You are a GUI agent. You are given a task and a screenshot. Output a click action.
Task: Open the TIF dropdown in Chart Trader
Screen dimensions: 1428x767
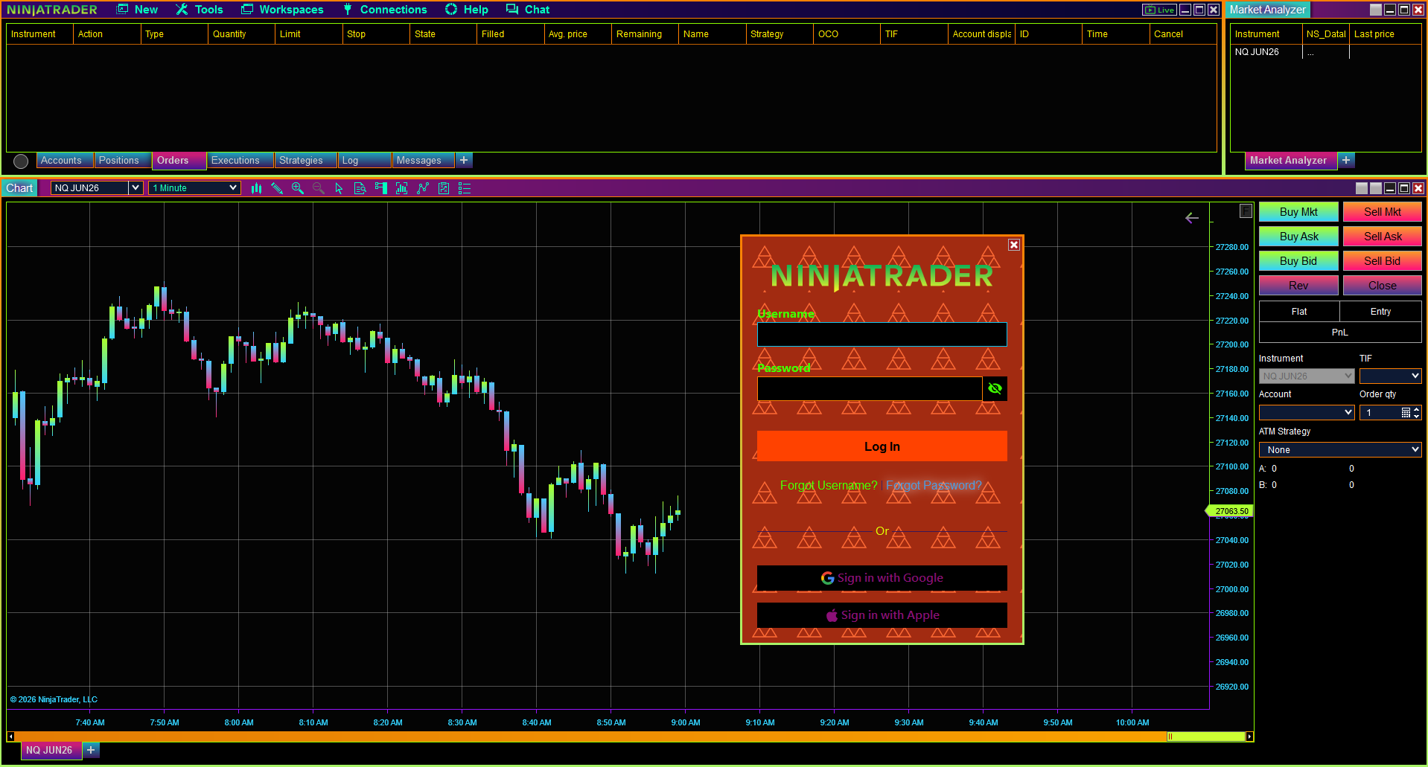(1390, 376)
